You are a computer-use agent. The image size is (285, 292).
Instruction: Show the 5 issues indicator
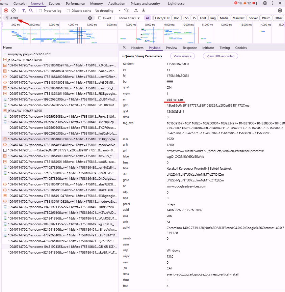click(255, 3)
